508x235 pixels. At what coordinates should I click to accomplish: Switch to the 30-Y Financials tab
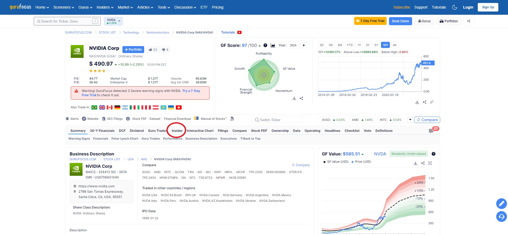tap(102, 131)
